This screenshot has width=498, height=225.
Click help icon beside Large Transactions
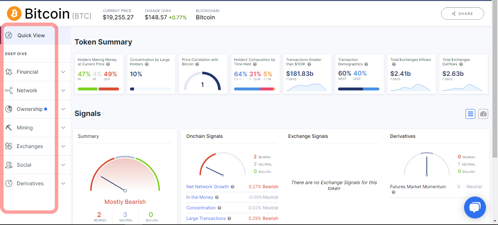229,218
